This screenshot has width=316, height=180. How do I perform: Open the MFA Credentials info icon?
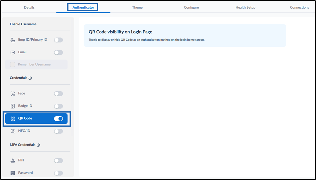tap(38, 145)
